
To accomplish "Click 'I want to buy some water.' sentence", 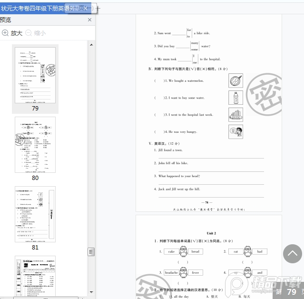I will coord(186,98).
